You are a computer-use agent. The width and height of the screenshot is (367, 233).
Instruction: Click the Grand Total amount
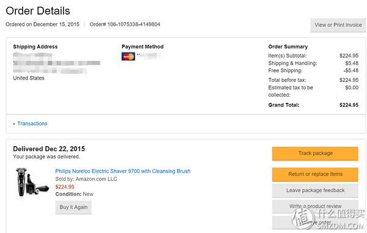349,105
